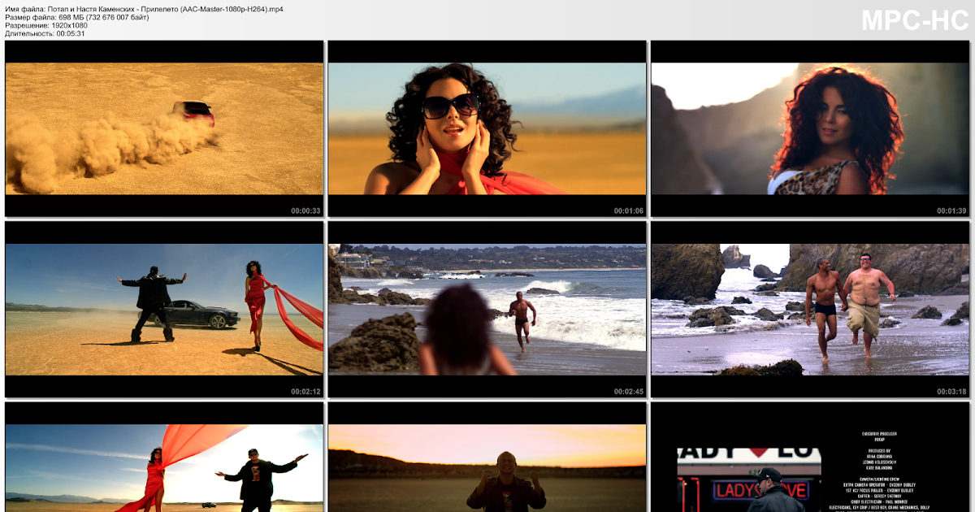Click the duration text 00:05:31
This screenshot has height=512, width=975.
click(x=71, y=33)
